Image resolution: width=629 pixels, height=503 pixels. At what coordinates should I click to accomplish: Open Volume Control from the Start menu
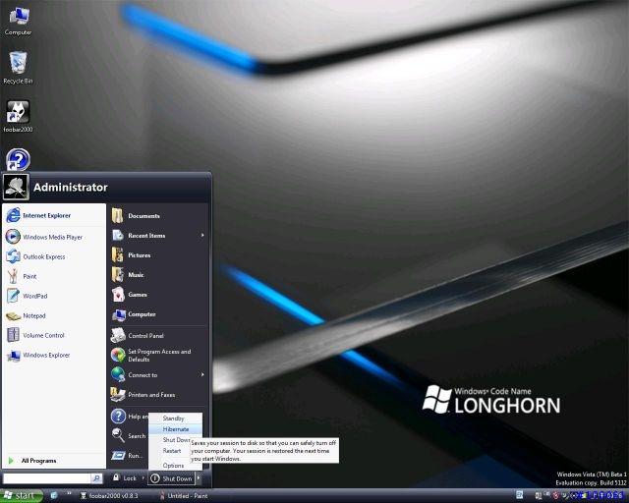(x=54, y=335)
